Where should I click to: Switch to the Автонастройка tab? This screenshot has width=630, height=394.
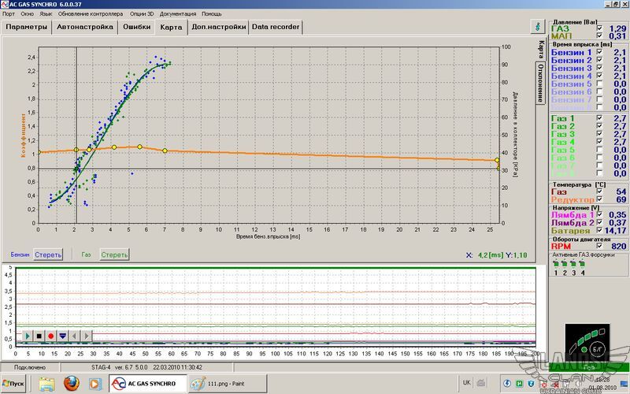[x=84, y=27]
